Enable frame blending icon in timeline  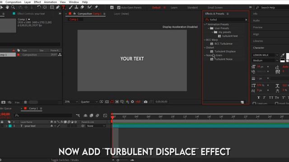click(x=91, y=115)
